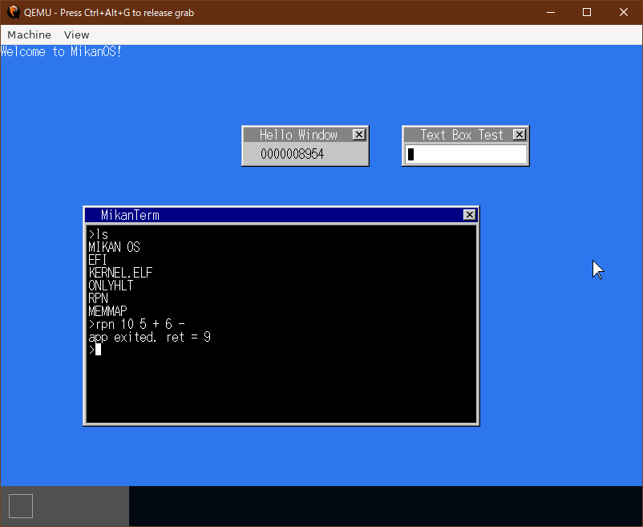Click 'MIKAN OS' entry in terminal

tap(114, 247)
